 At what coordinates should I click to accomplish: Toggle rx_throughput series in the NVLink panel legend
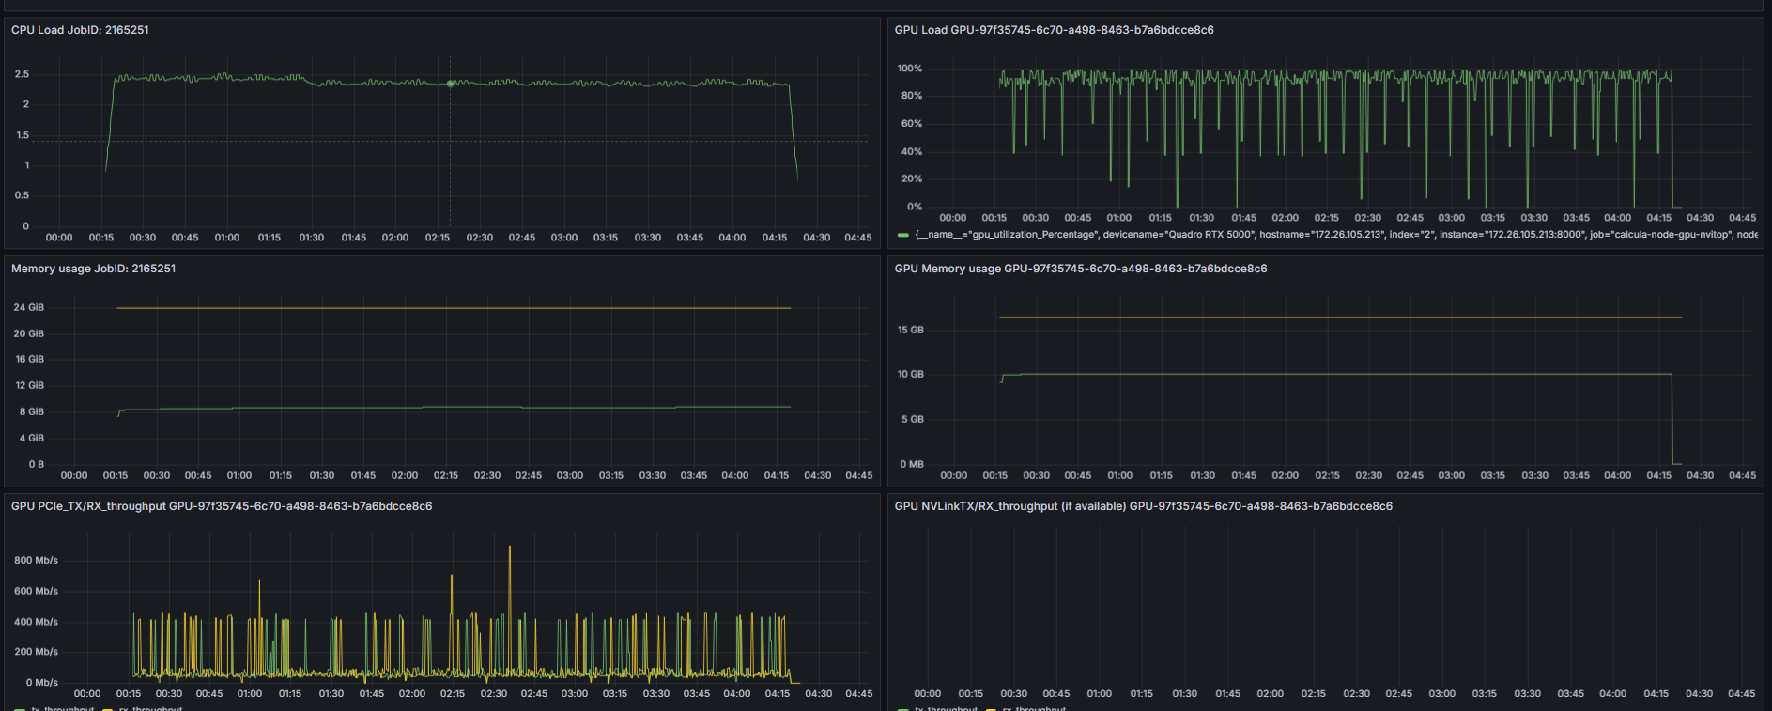pos(1033,708)
